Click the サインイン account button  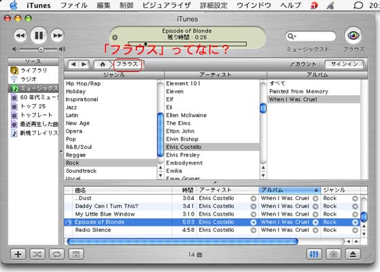pyautogui.click(x=344, y=64)
